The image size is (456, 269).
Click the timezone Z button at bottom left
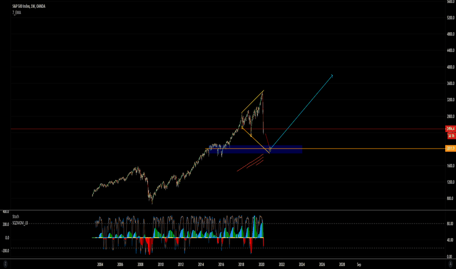pos(5,264)
